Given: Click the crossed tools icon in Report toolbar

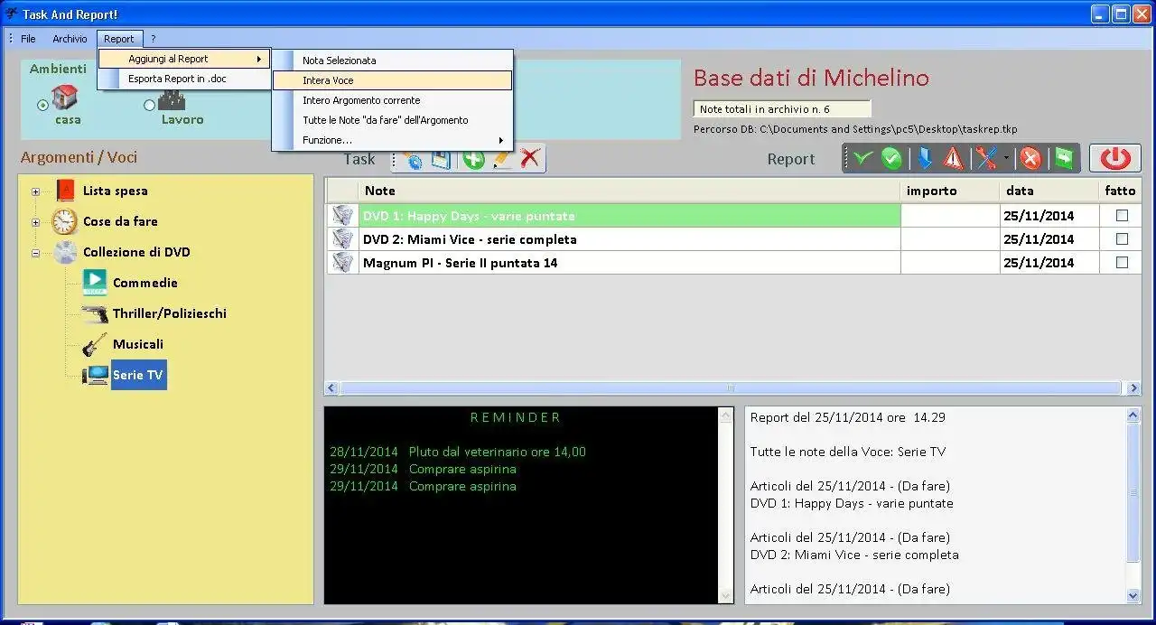Looking at the screenshot, I should (986, 159).
